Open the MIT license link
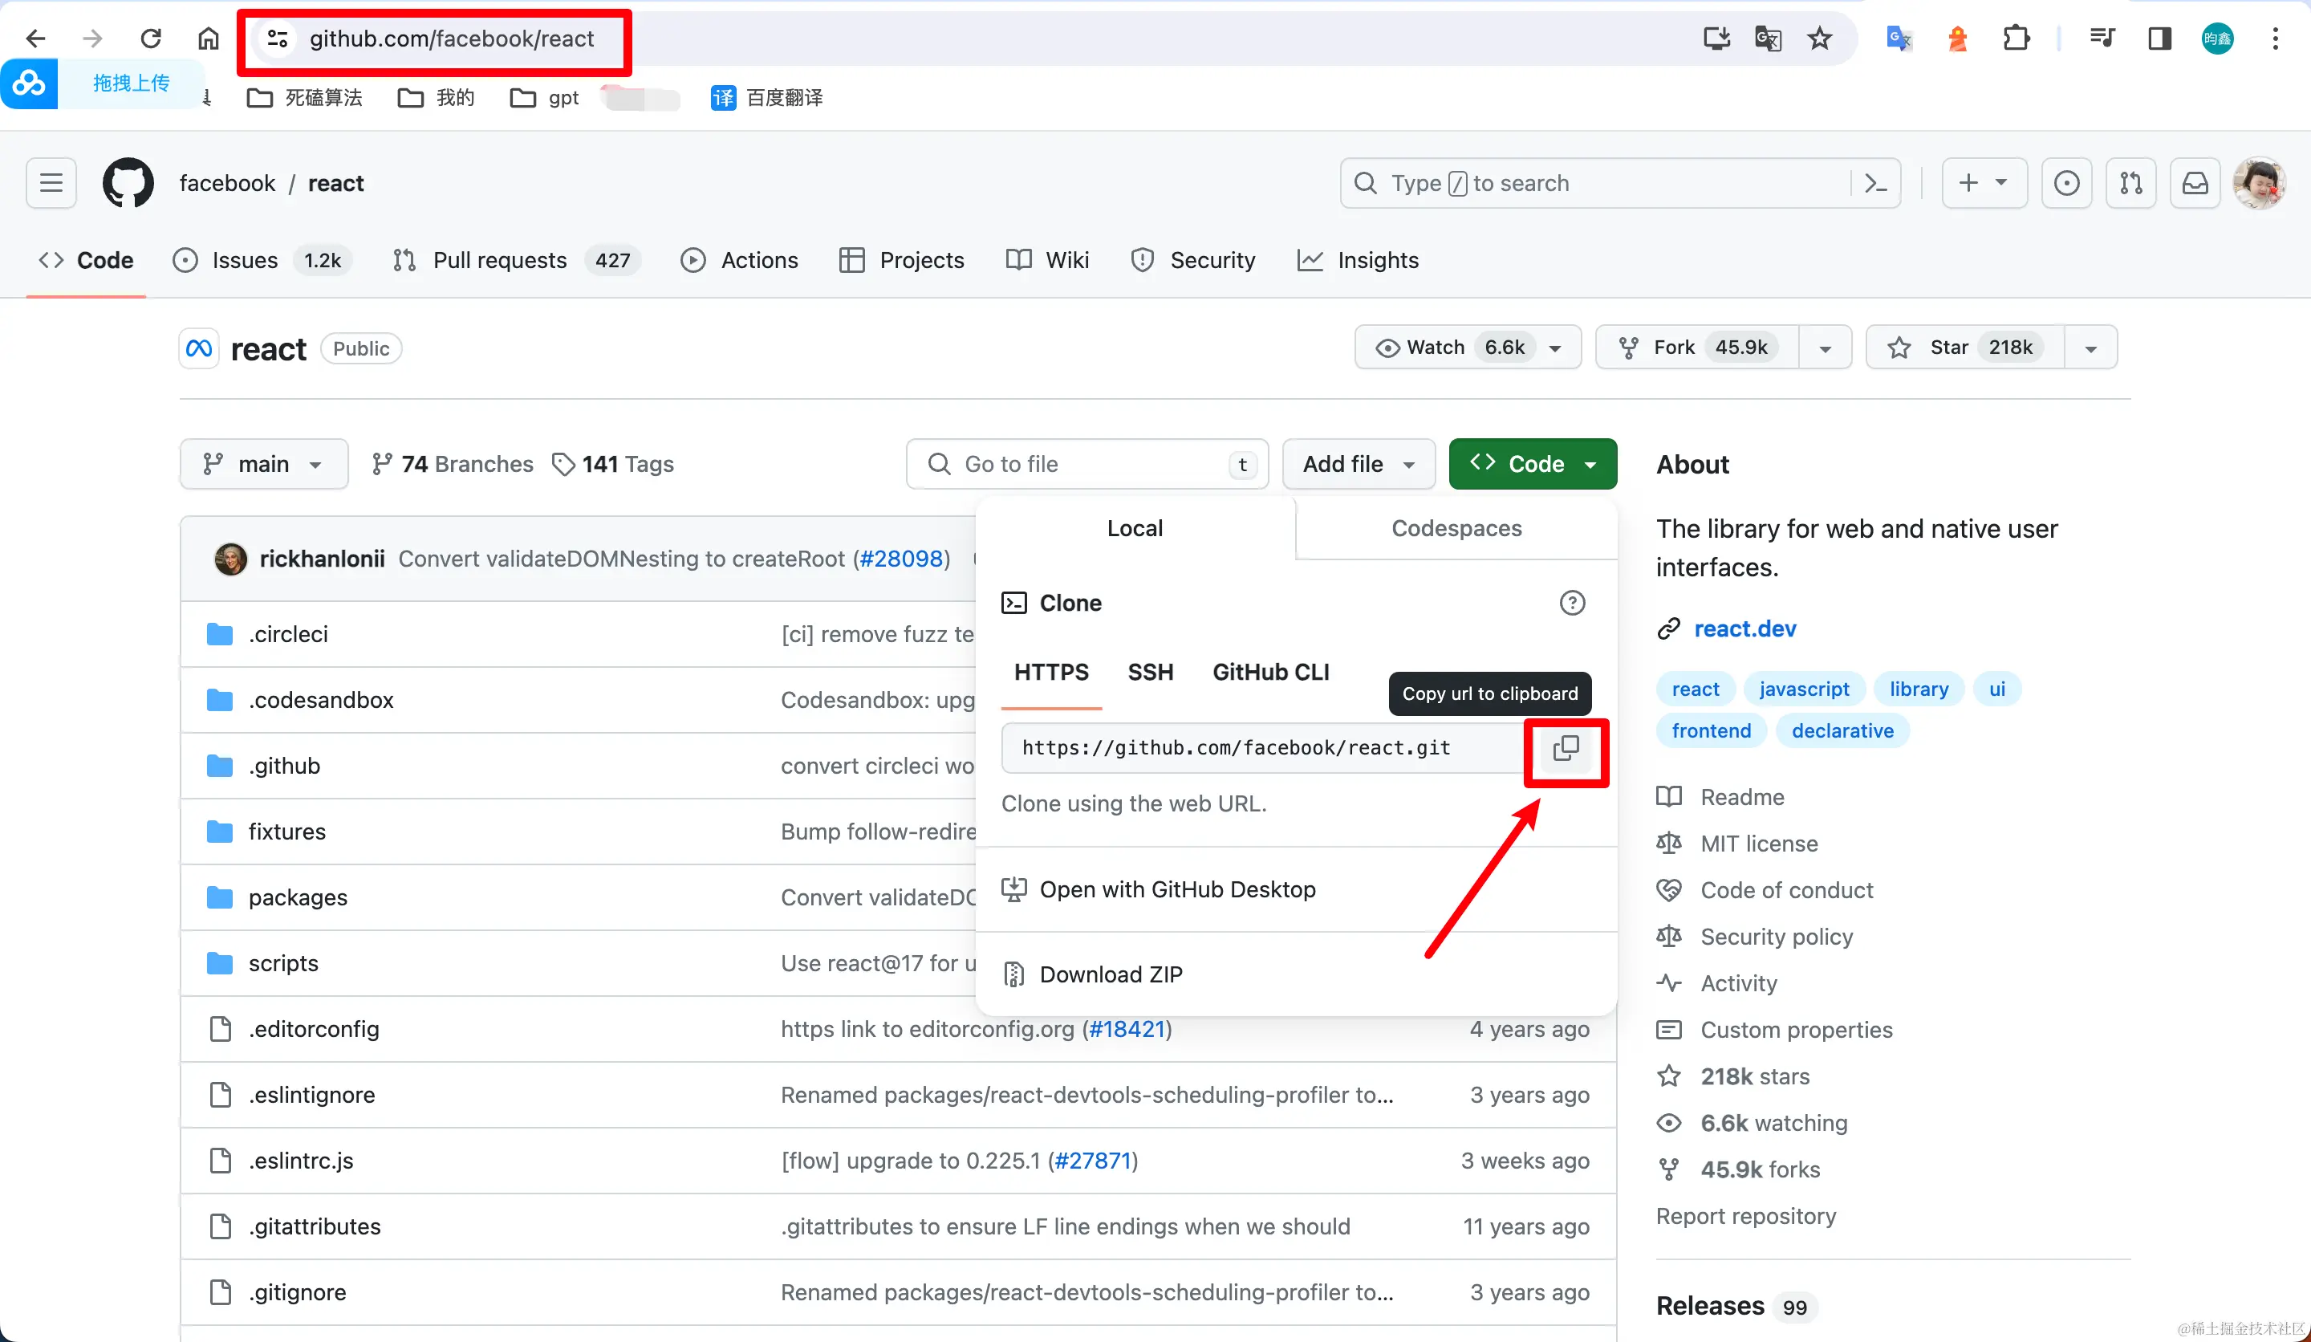The image size is (2311, 1342). click(1759, 844)
